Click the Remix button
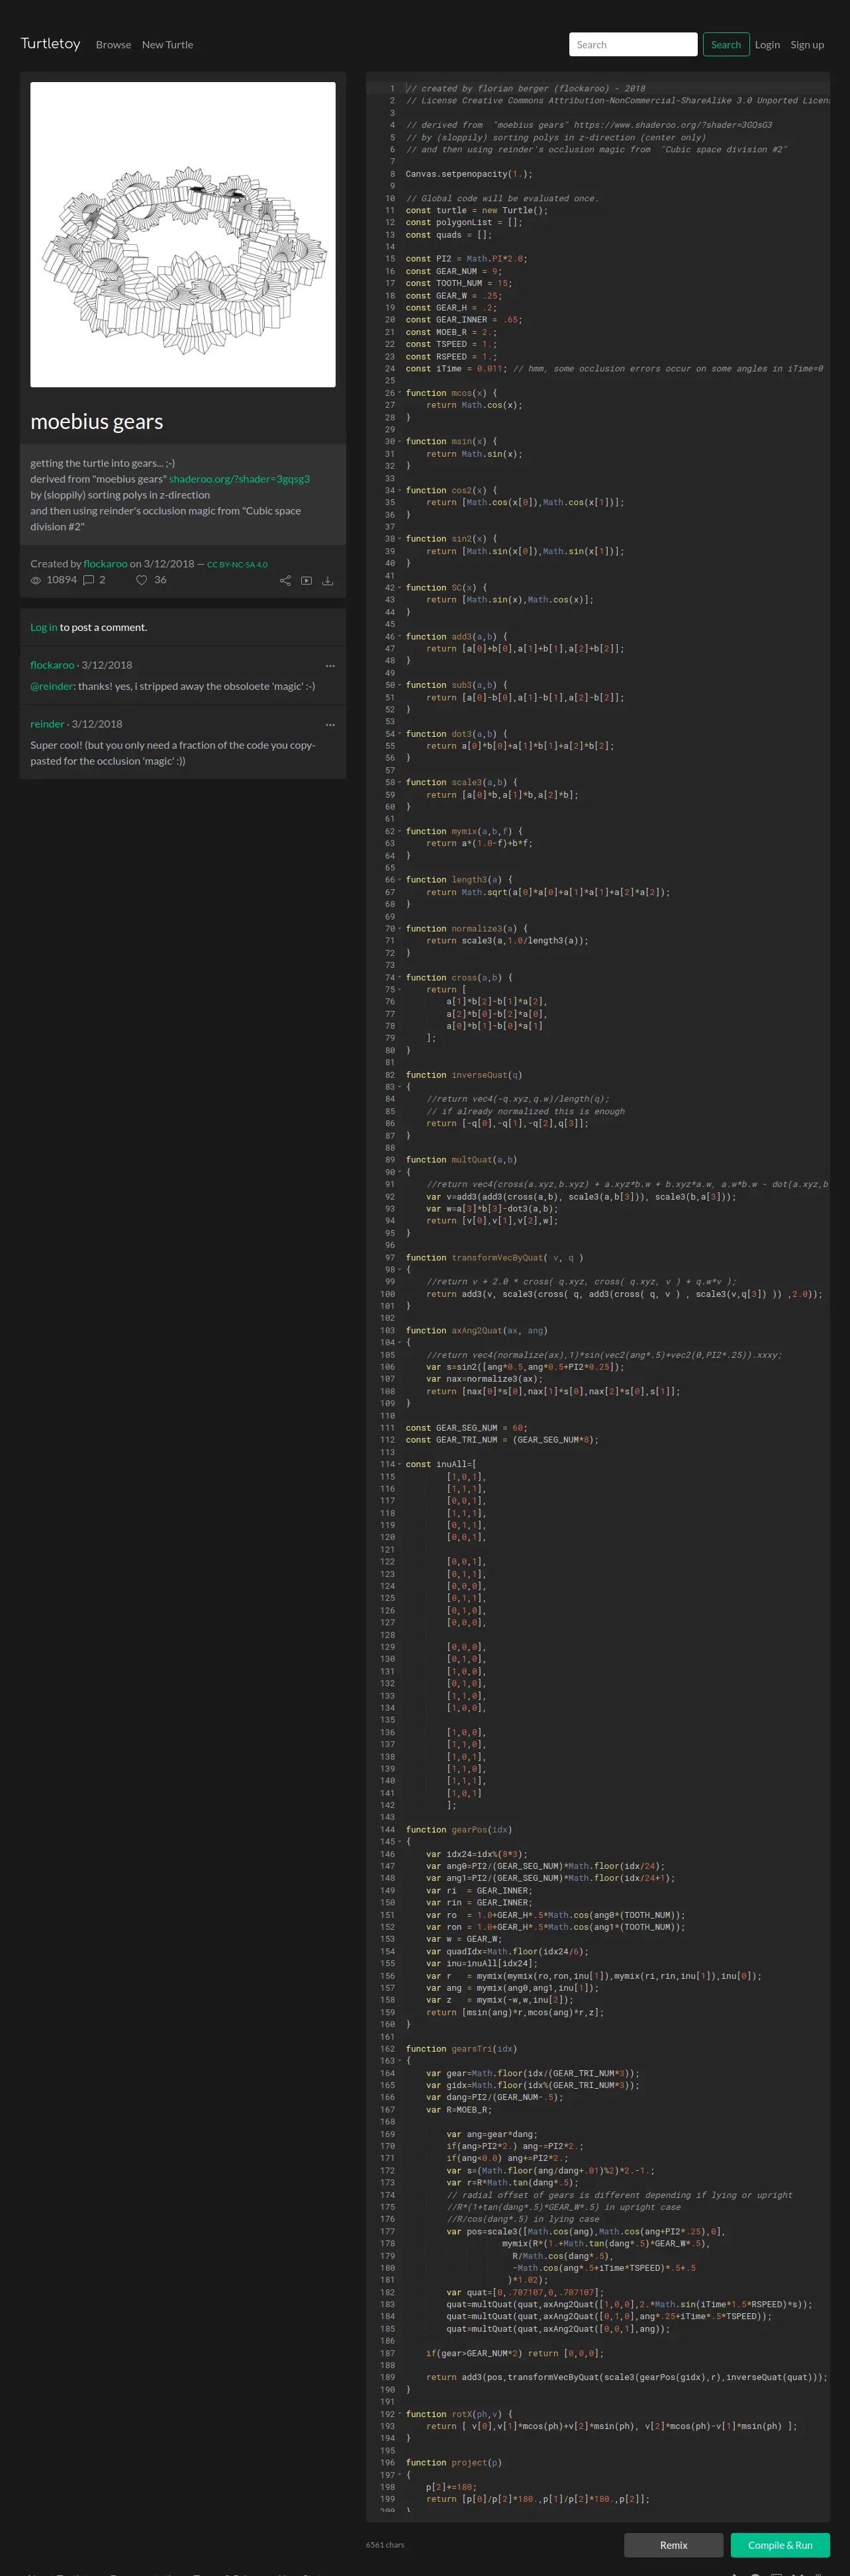 tap(673, 2545)
